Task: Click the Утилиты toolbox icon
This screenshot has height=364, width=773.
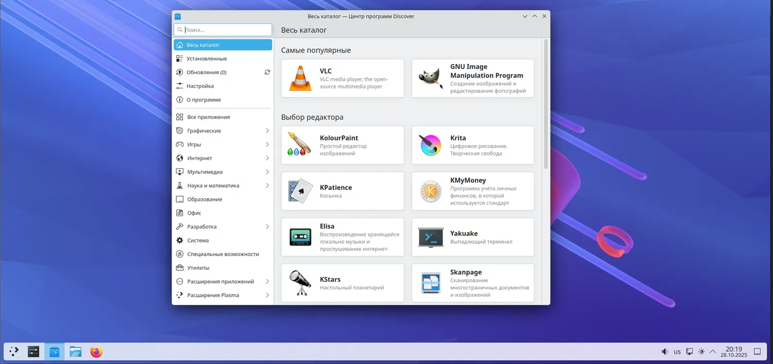Action: [179, 268]
